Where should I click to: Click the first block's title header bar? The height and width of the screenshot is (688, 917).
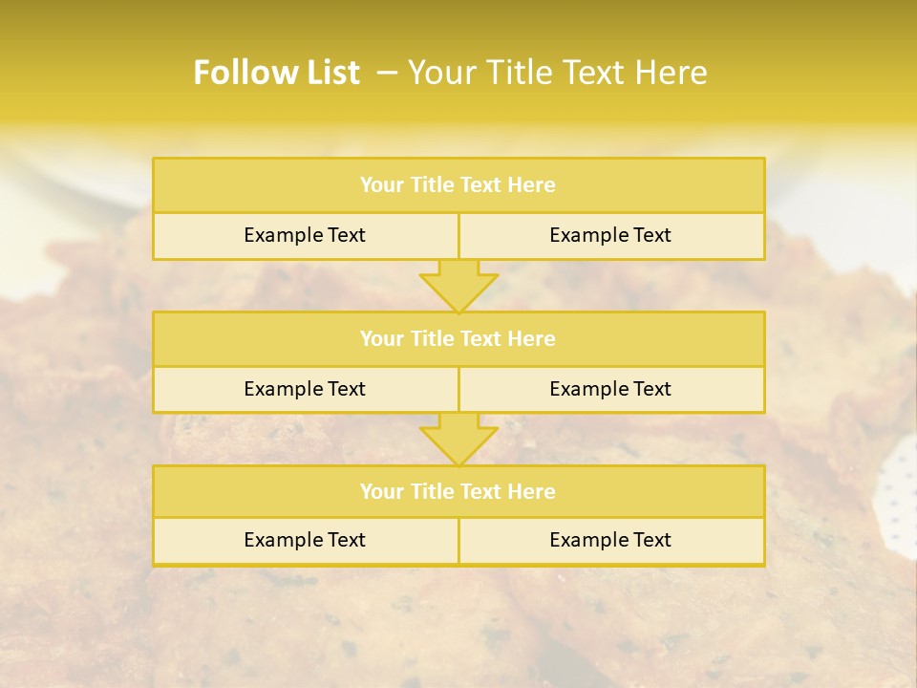pyautogui.click(x=458, y=185)
